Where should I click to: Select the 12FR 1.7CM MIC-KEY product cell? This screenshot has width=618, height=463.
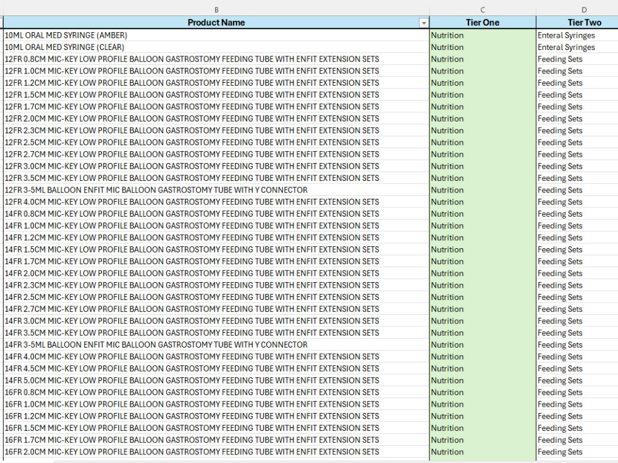pyautogui.click(x=216, y=106)
